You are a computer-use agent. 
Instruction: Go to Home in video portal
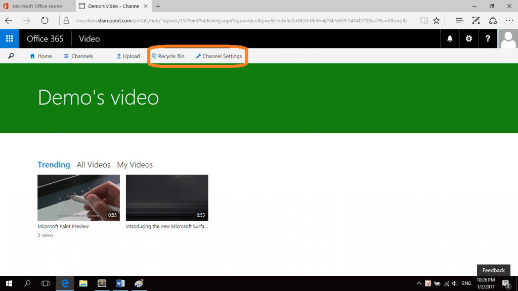click(x=41, y=56)
